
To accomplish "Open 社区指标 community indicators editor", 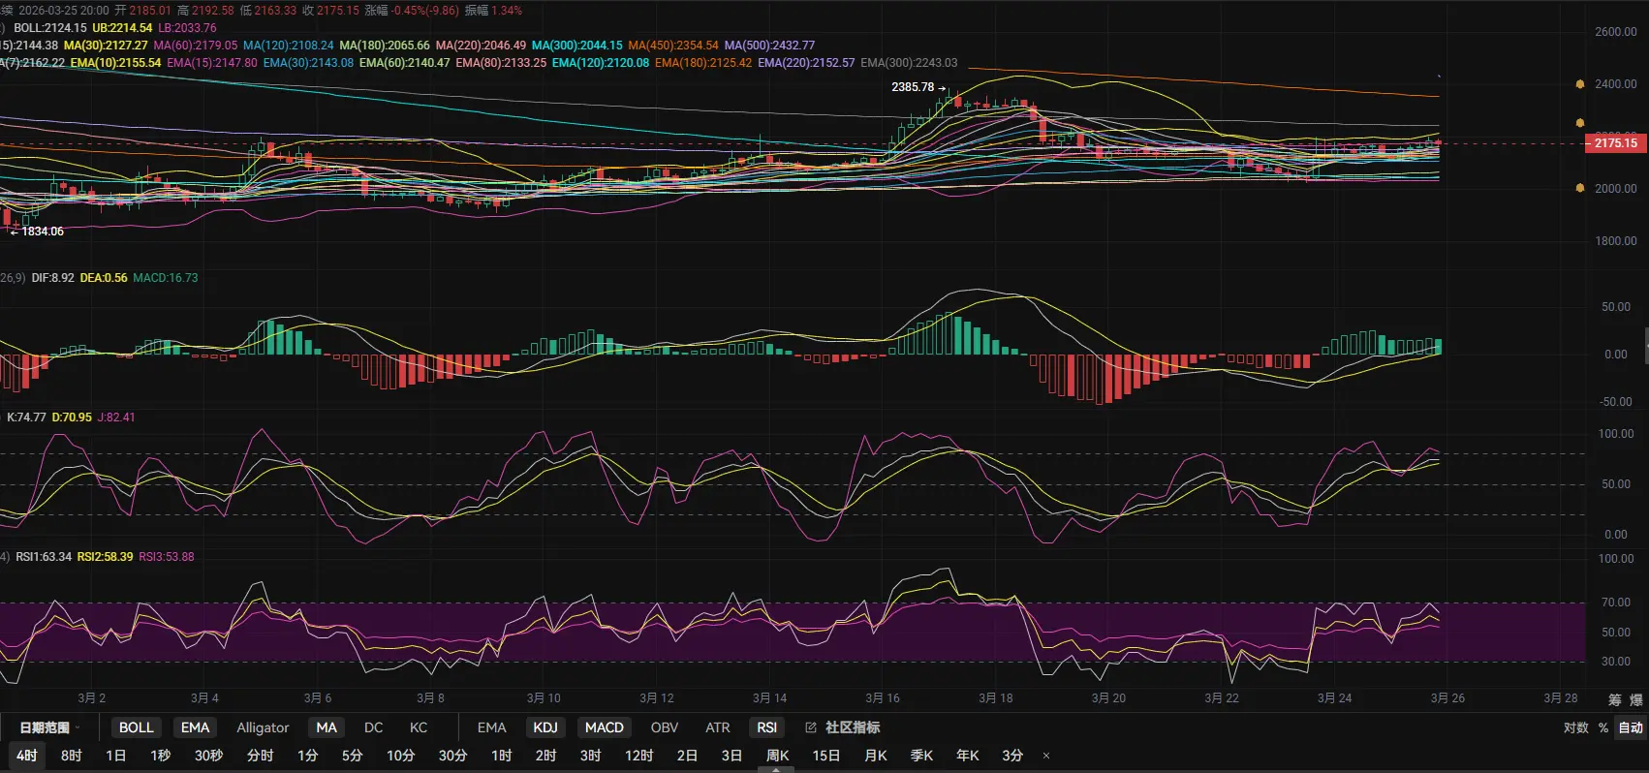I will 842,727.
